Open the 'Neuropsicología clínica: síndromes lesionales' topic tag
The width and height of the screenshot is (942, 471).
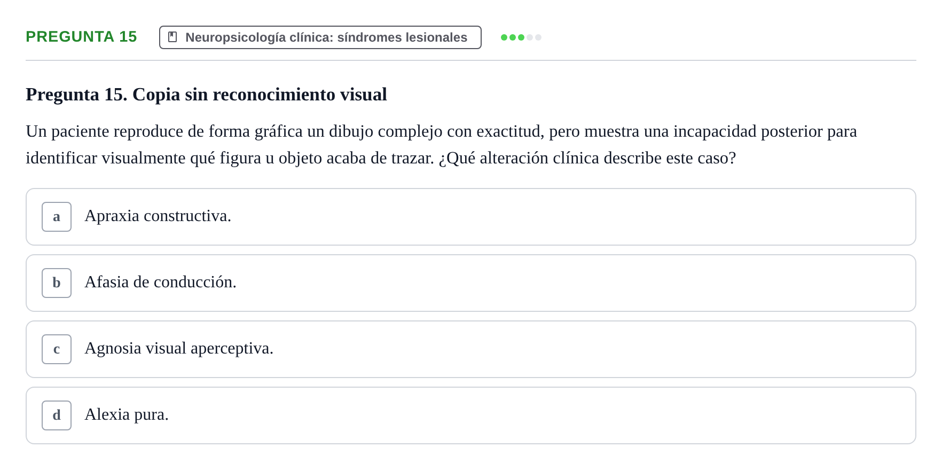[x=320, y=37]
